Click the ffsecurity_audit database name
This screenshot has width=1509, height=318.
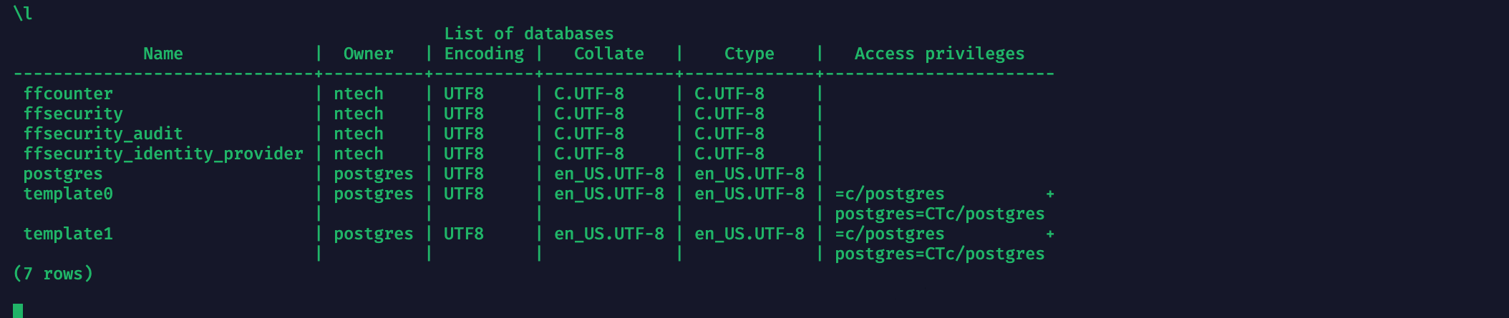(x=103, y=134)
